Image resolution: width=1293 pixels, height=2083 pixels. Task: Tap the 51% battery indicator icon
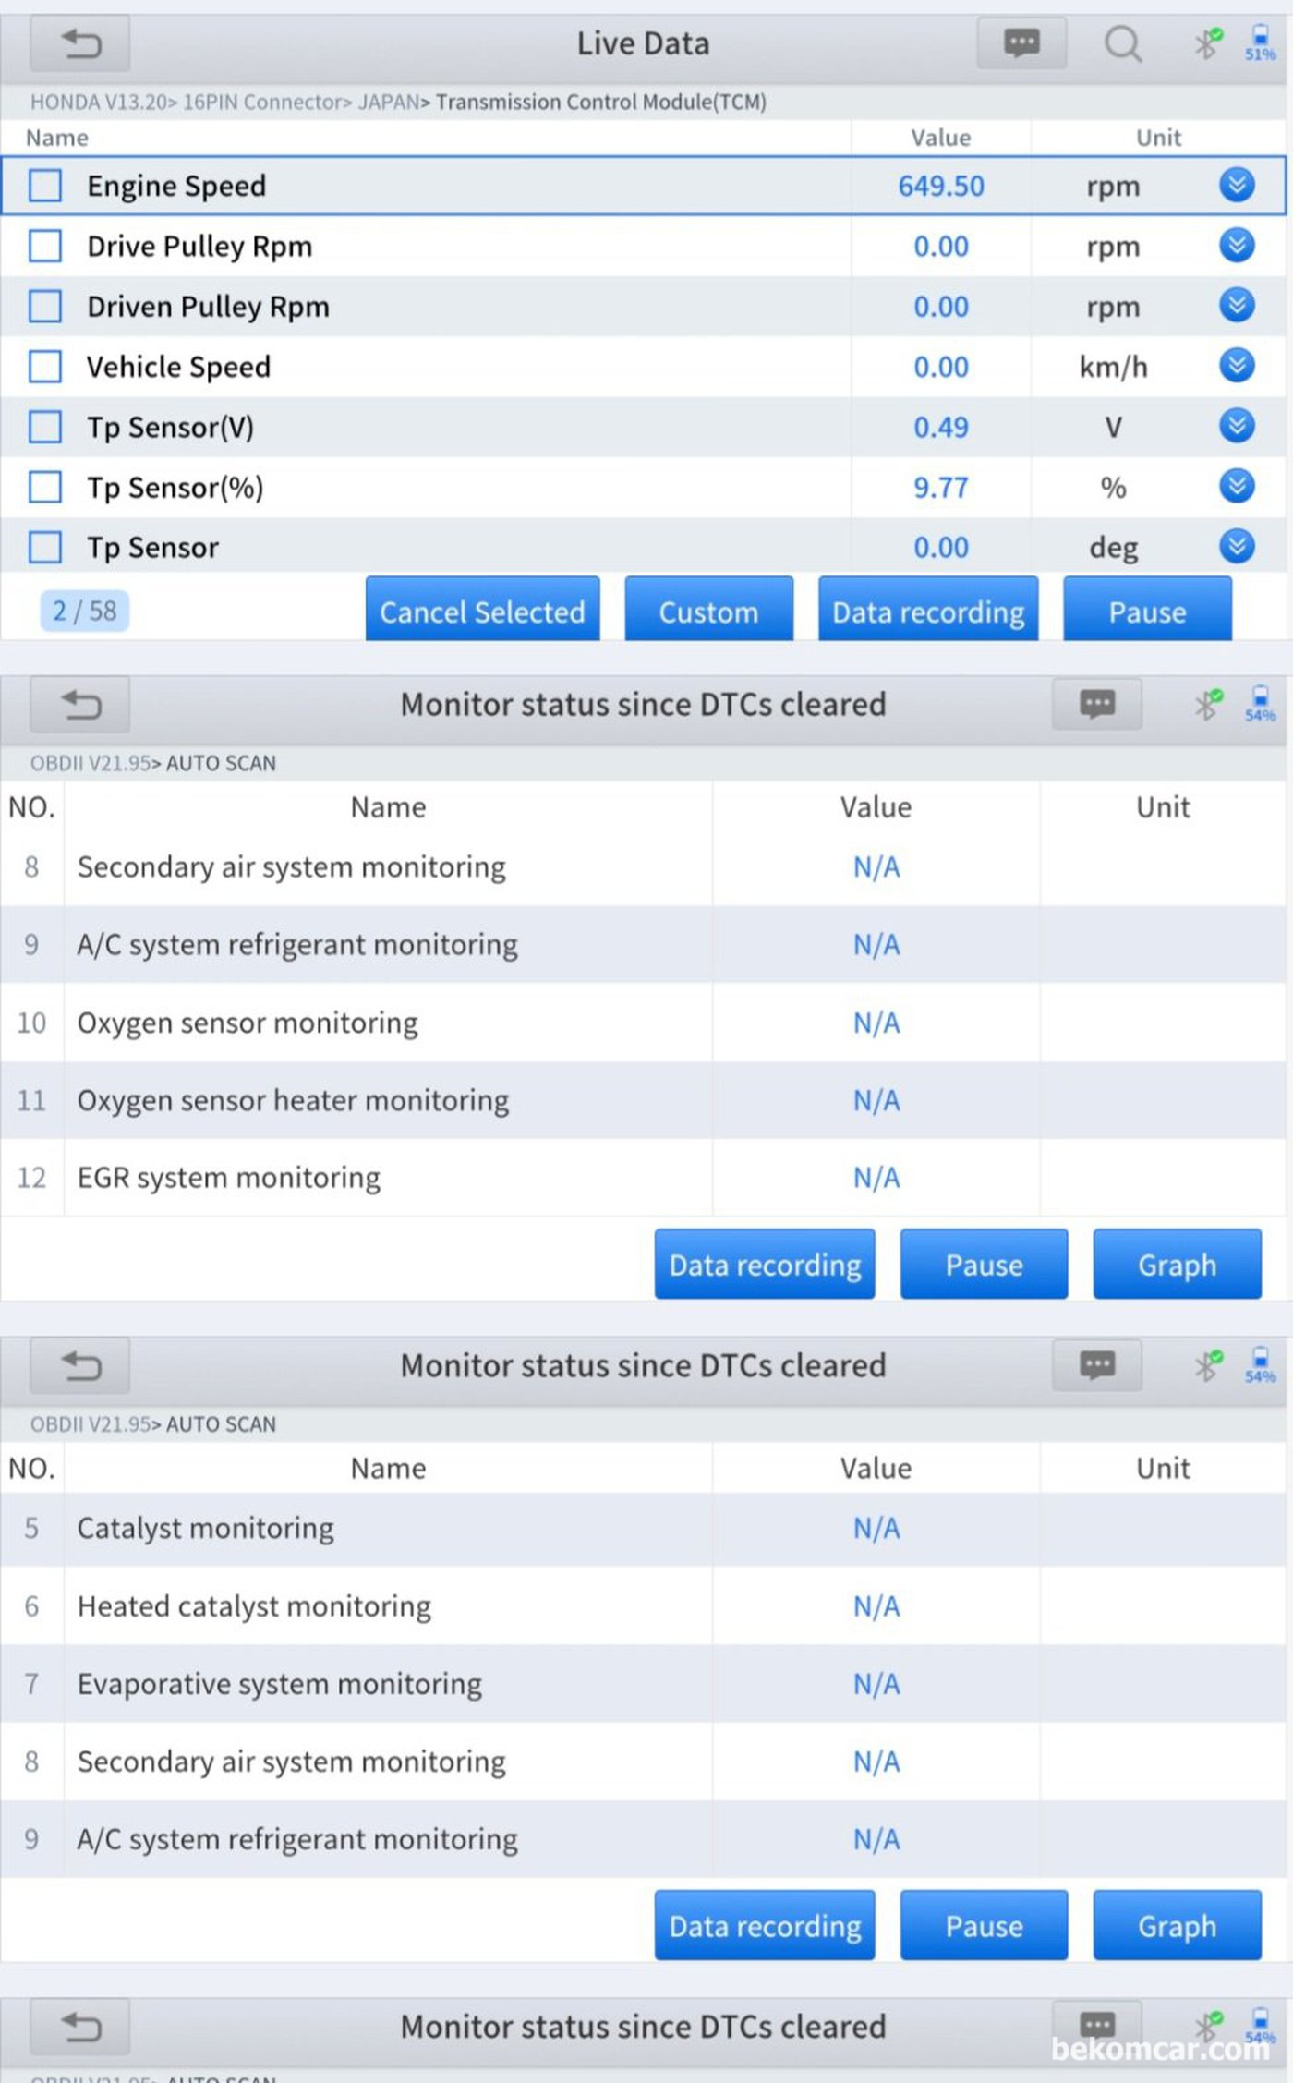(x=1260, y=42)
